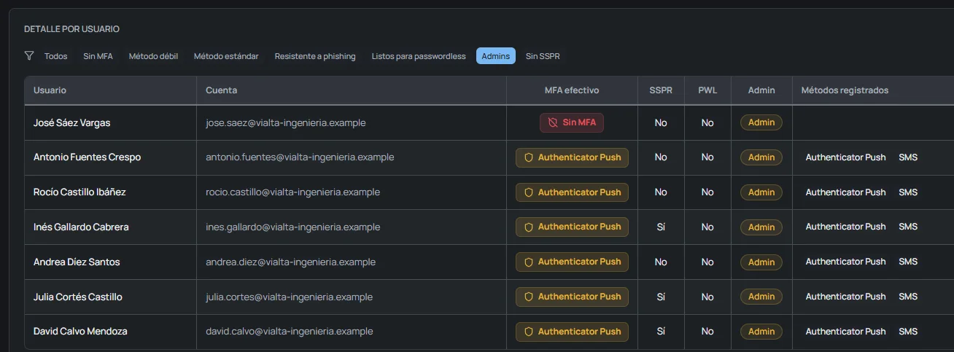The image size is (954, 352).
Task: Select user Inés Gallardo Cabrera
Action: pos(81,227)
